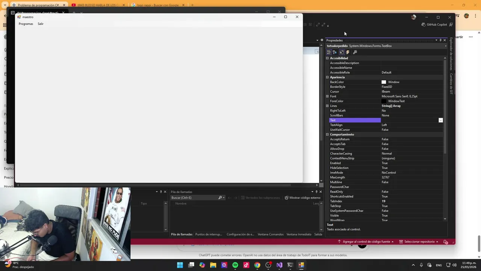Switch to logo rappi Google search tab
This screenshot has height=271, width=481.
point(158,5)
